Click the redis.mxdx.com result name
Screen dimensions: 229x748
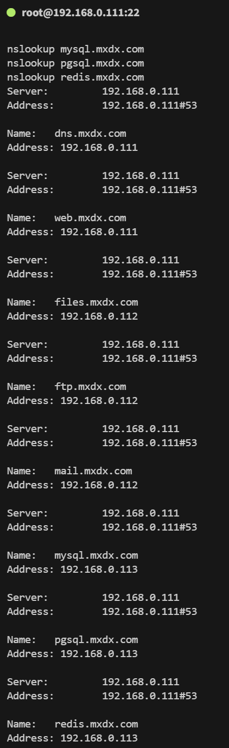(96, 724)
